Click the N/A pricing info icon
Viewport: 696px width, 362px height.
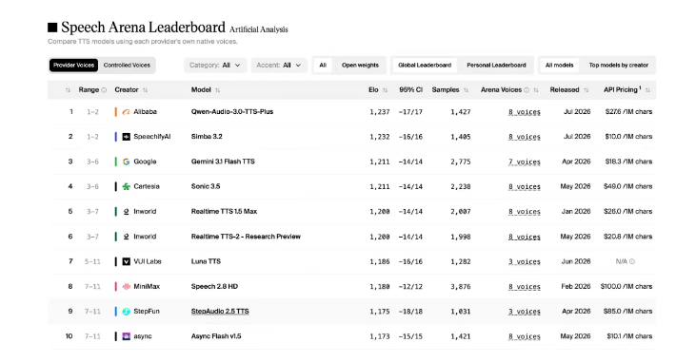pyautogui.click(x=632, y=261)
